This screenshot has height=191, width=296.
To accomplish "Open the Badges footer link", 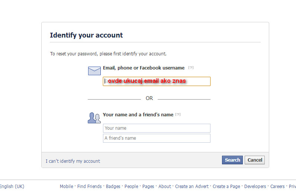I will click(113, 187).
